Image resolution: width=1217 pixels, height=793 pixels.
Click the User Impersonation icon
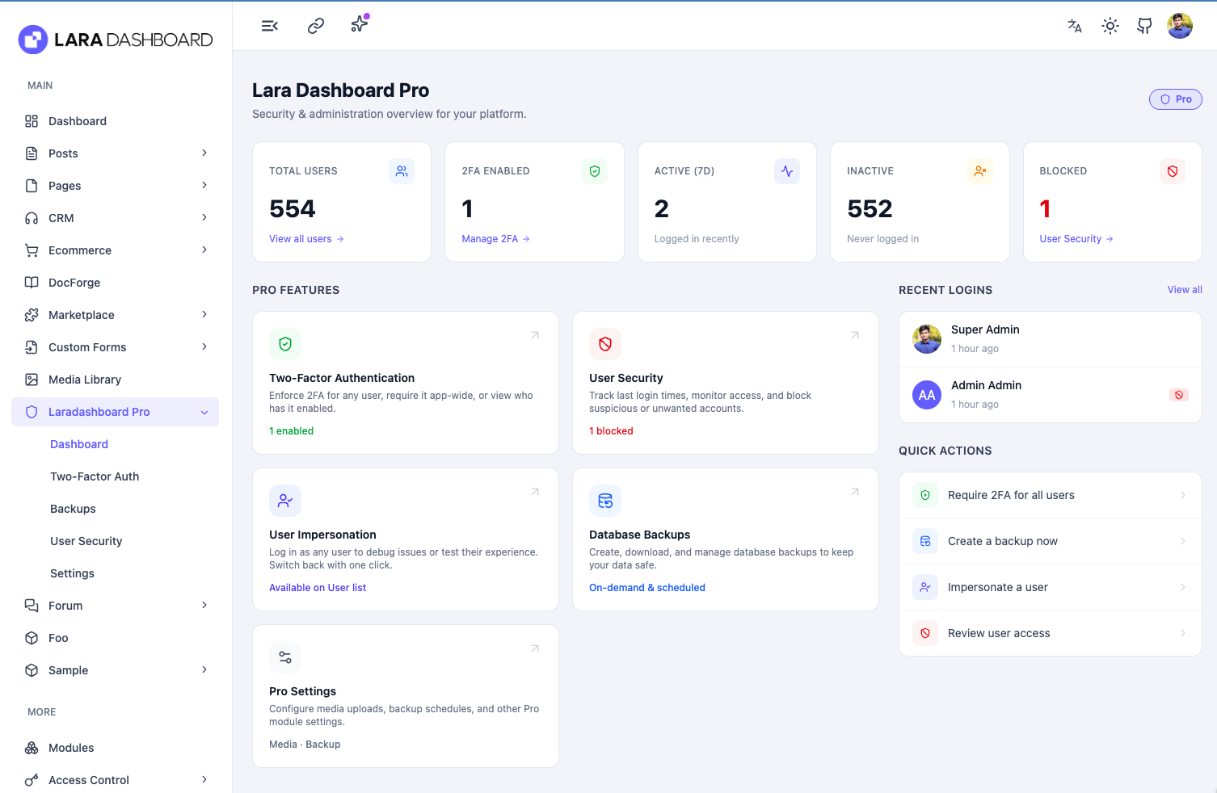click(x=284, y=500)
